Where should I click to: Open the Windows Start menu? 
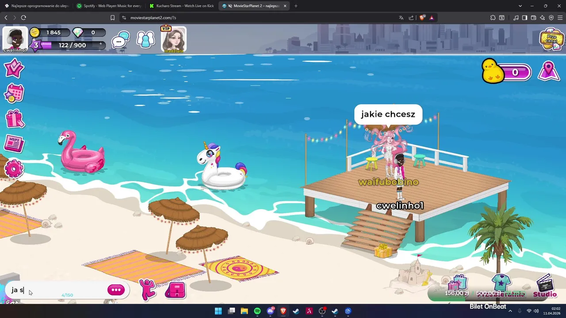point(218,311)
